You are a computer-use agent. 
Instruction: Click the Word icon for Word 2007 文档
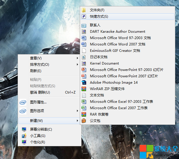84,44
